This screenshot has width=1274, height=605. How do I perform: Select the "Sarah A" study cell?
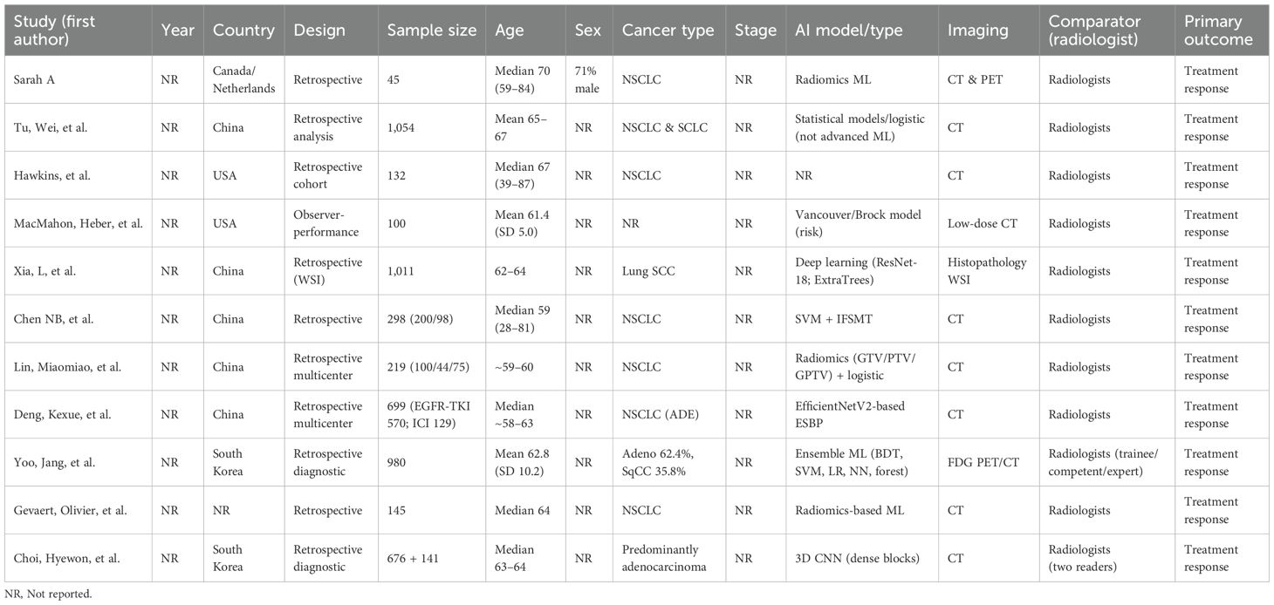tap(33, 80)
